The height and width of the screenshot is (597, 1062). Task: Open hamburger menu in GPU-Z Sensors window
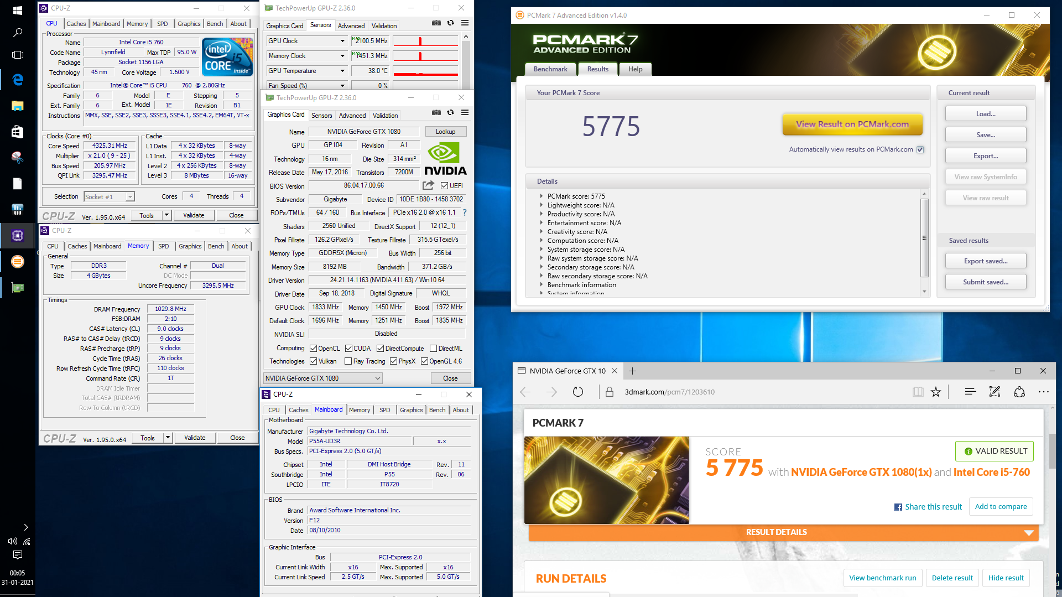[x=465, y=23]
